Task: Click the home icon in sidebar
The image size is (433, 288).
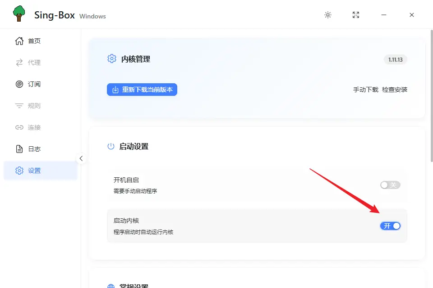Action: tap(19, 41)
